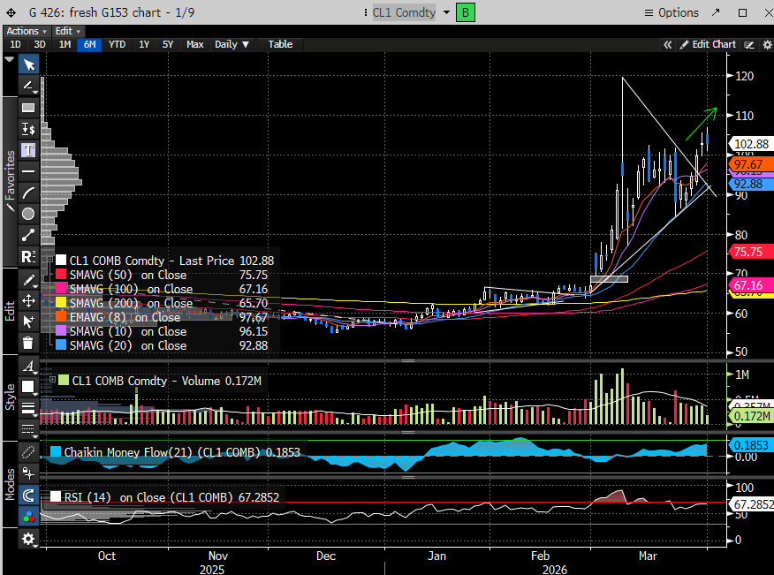This screenshot has width=774, height=575.
Task: Open the CL1 Comdty security dropdown arrow
Action: click(447, 12)
